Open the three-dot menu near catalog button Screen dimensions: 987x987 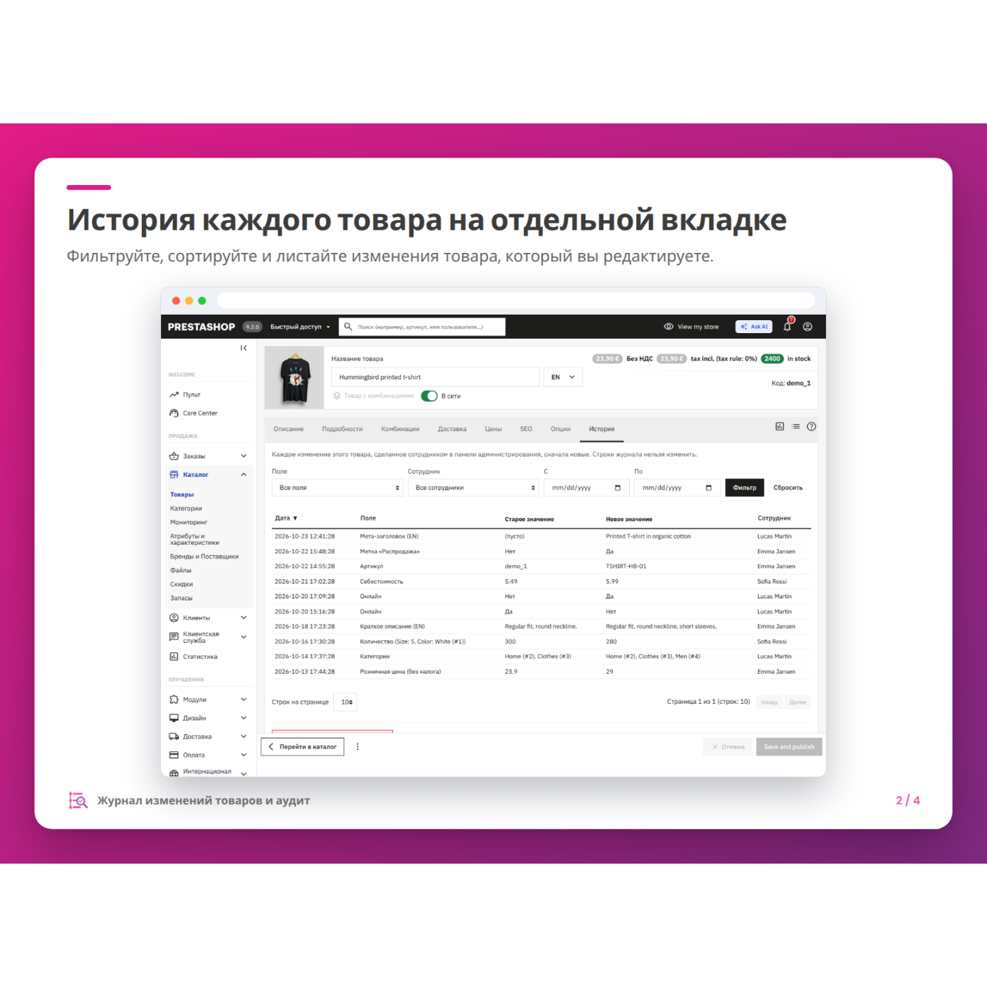click(358, 746)
